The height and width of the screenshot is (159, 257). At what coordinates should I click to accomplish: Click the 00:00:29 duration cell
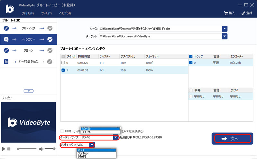(x=83, y=63)
